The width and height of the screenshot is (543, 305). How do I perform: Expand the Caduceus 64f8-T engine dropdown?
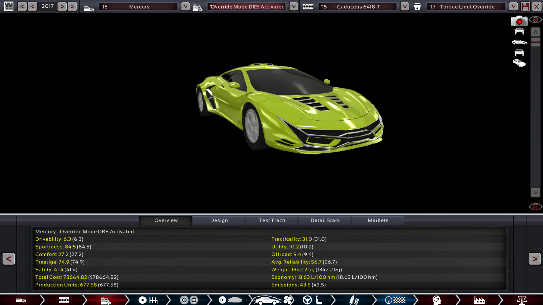[404, 6]
